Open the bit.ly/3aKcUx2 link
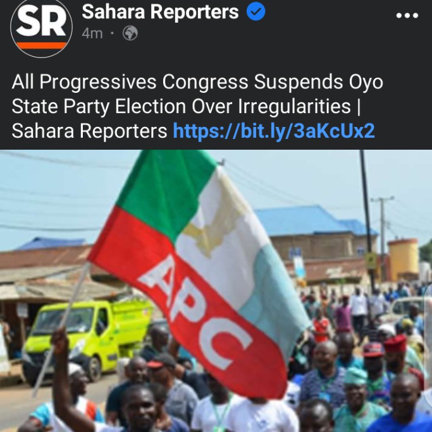The width and height of the screenshot is (432, 432). coord(274,131)
